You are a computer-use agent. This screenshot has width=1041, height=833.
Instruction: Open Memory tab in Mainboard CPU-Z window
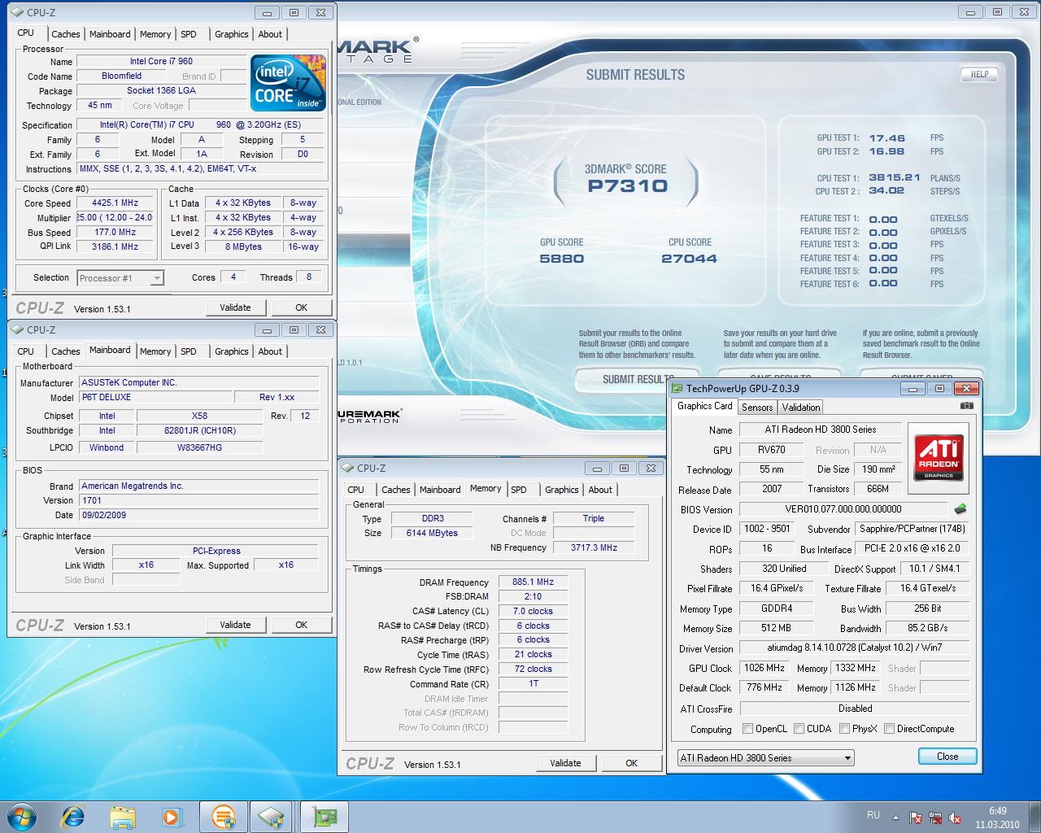[155, 351]
